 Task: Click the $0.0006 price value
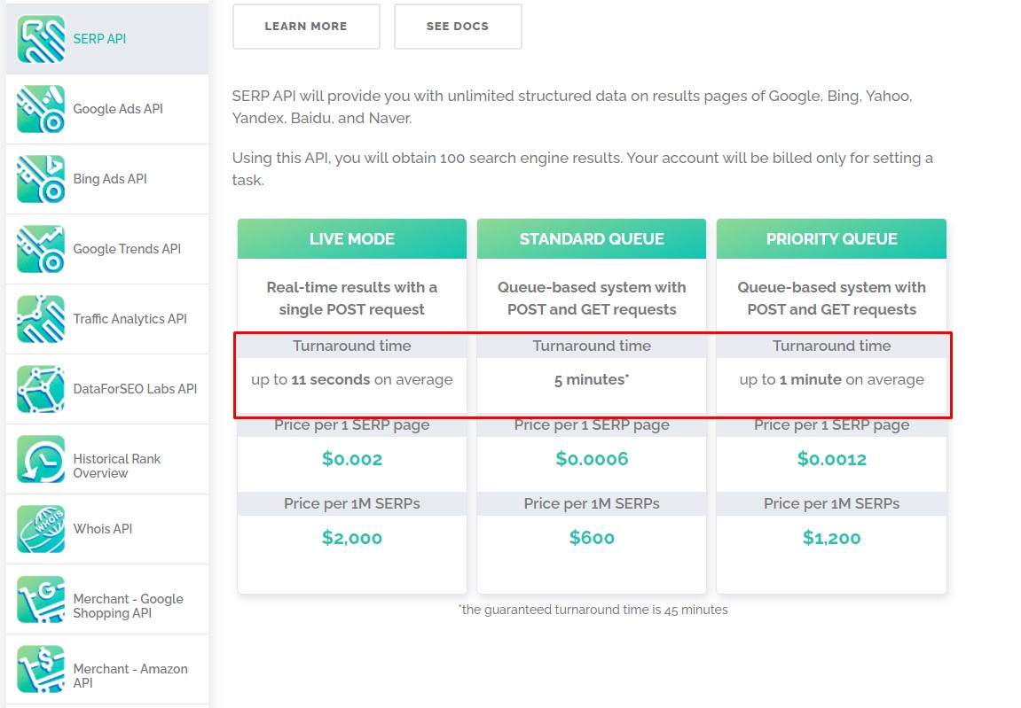click(x=592, y=459)
